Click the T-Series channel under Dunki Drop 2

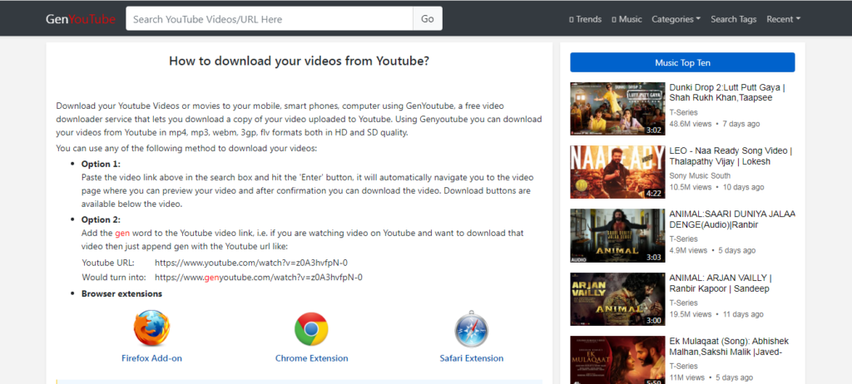684,112
